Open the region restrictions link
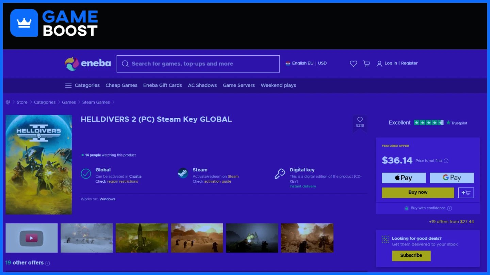This screenshot has width=490, height=275. point(122,181)
